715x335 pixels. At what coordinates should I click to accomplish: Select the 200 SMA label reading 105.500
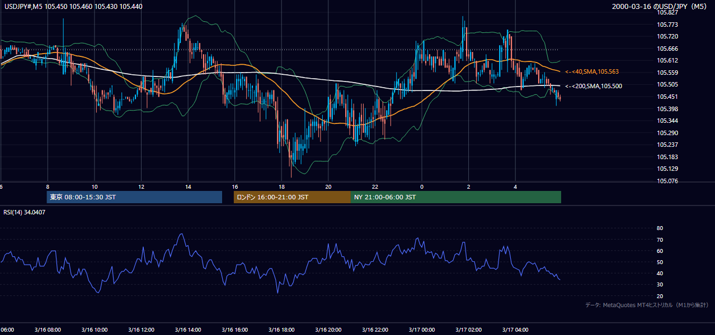594,86
